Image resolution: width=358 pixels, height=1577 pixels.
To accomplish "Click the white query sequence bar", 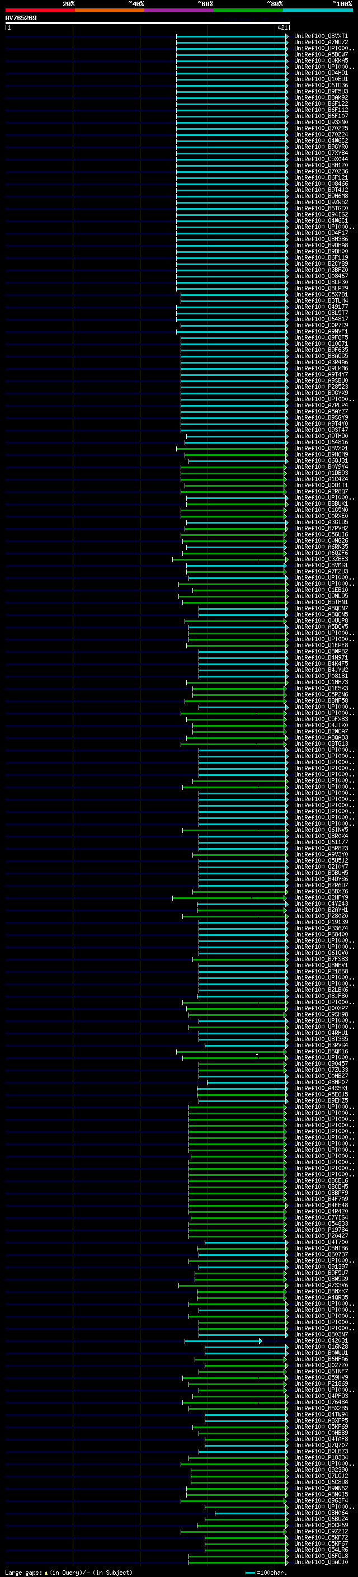I will pos(148,22).
